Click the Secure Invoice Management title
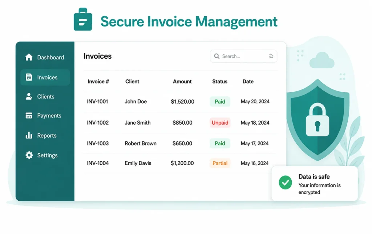Viewport: 372px width, 234px height. click(x=189, y=21)
